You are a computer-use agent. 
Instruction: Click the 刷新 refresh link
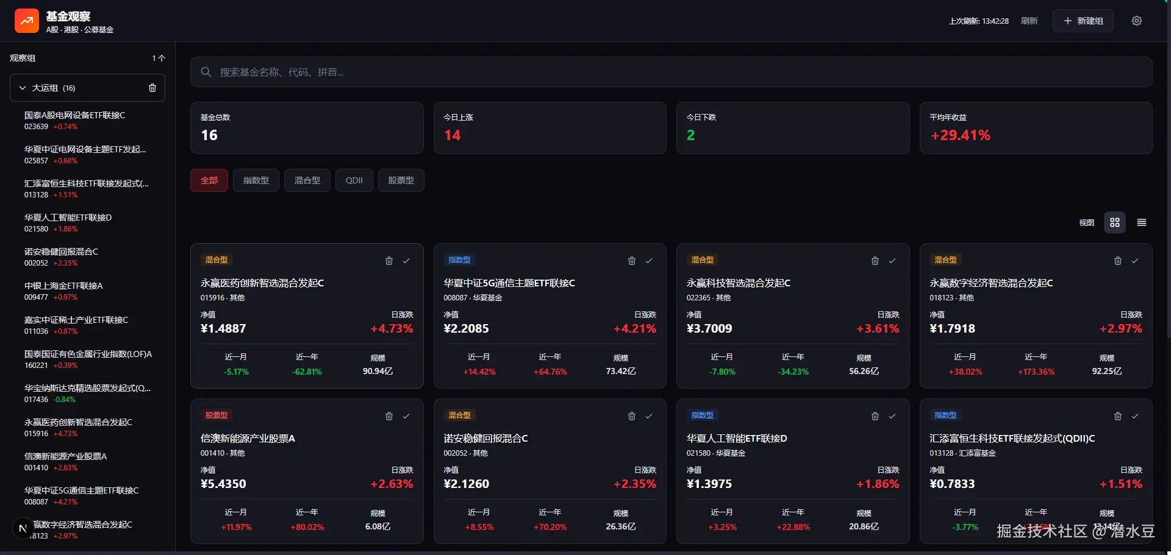pyautogui.click(x=1029, y=21)
